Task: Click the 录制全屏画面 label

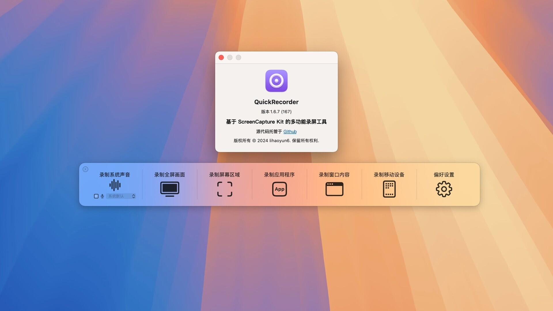Action: point(170,175)
